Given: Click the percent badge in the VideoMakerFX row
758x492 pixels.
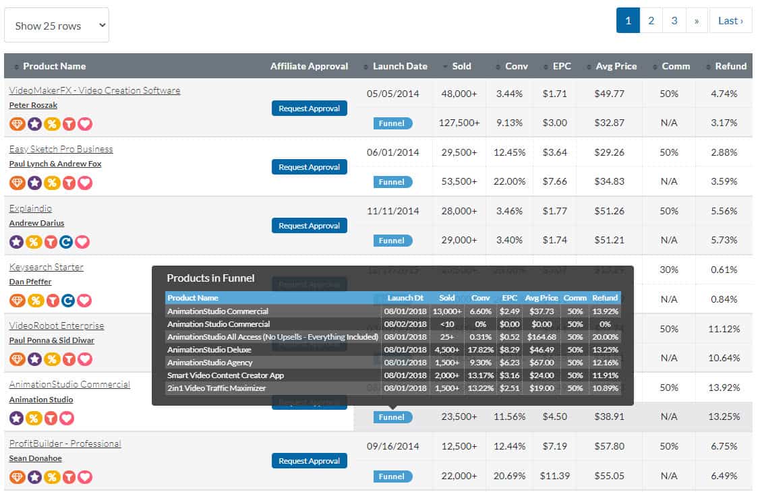Looking at the screenshot, I should click(x=52, y=124).
